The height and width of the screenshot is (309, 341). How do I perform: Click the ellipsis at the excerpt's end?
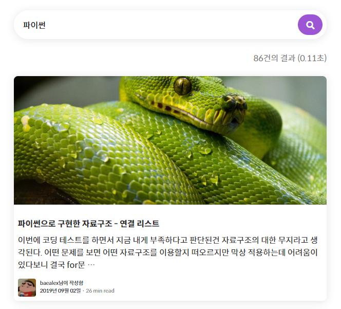[91, 265]
